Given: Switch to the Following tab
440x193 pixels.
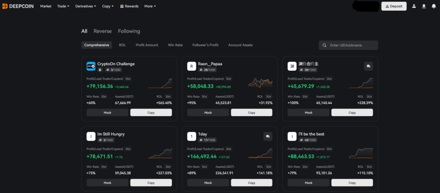Looking at the screenshot, I should pyautogui.click(x=129, y=31).
